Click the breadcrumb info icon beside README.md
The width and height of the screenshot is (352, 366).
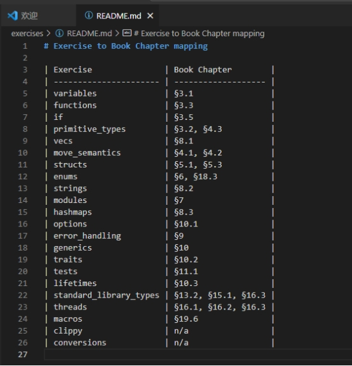tap(59, 34)
